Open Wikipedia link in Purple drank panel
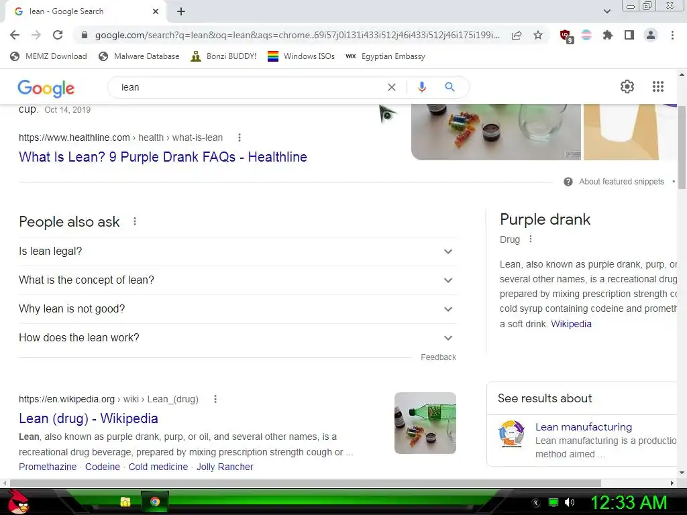 pos(571,324)
